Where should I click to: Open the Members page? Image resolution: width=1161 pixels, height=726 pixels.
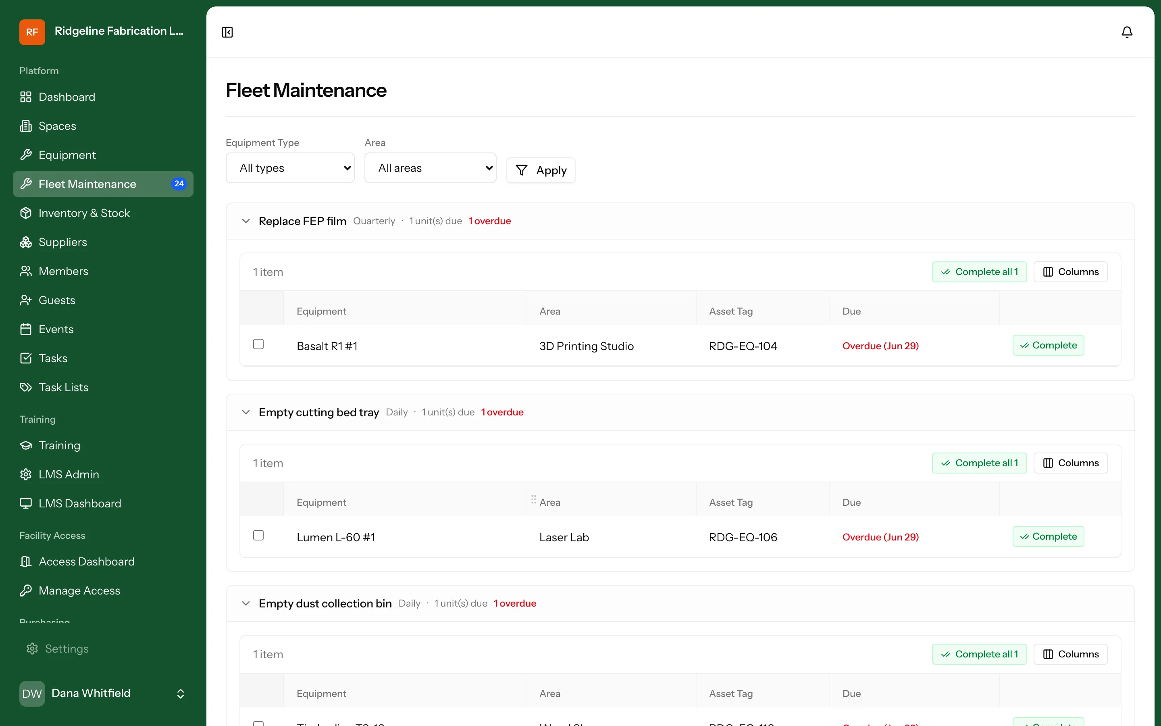pyautogui.click(x=103, y=271)
